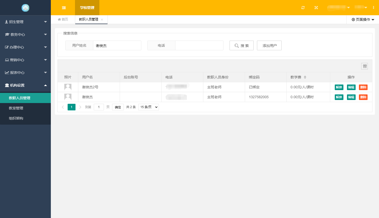Open the 学校管理 top menu
This screenshot has height=218, width=379.
point(87,8)
